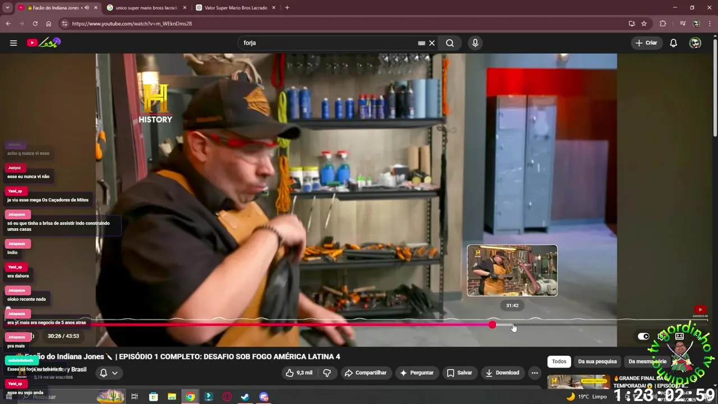The width and height of the screenshot is (718, 404).
Task: Click the Perguntar ask button
Action: pos(416,373)
